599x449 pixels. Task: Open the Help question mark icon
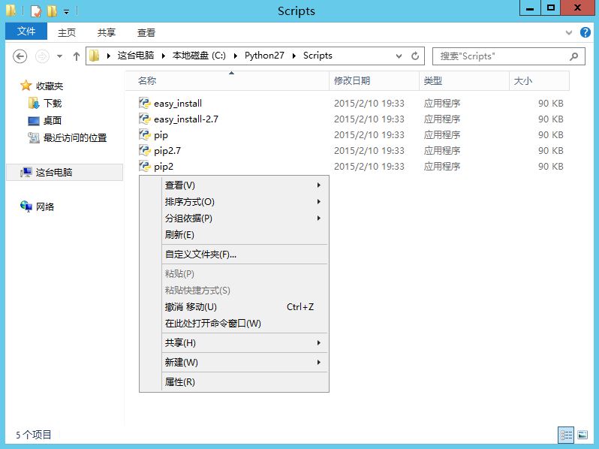click(x=586, y=33)
